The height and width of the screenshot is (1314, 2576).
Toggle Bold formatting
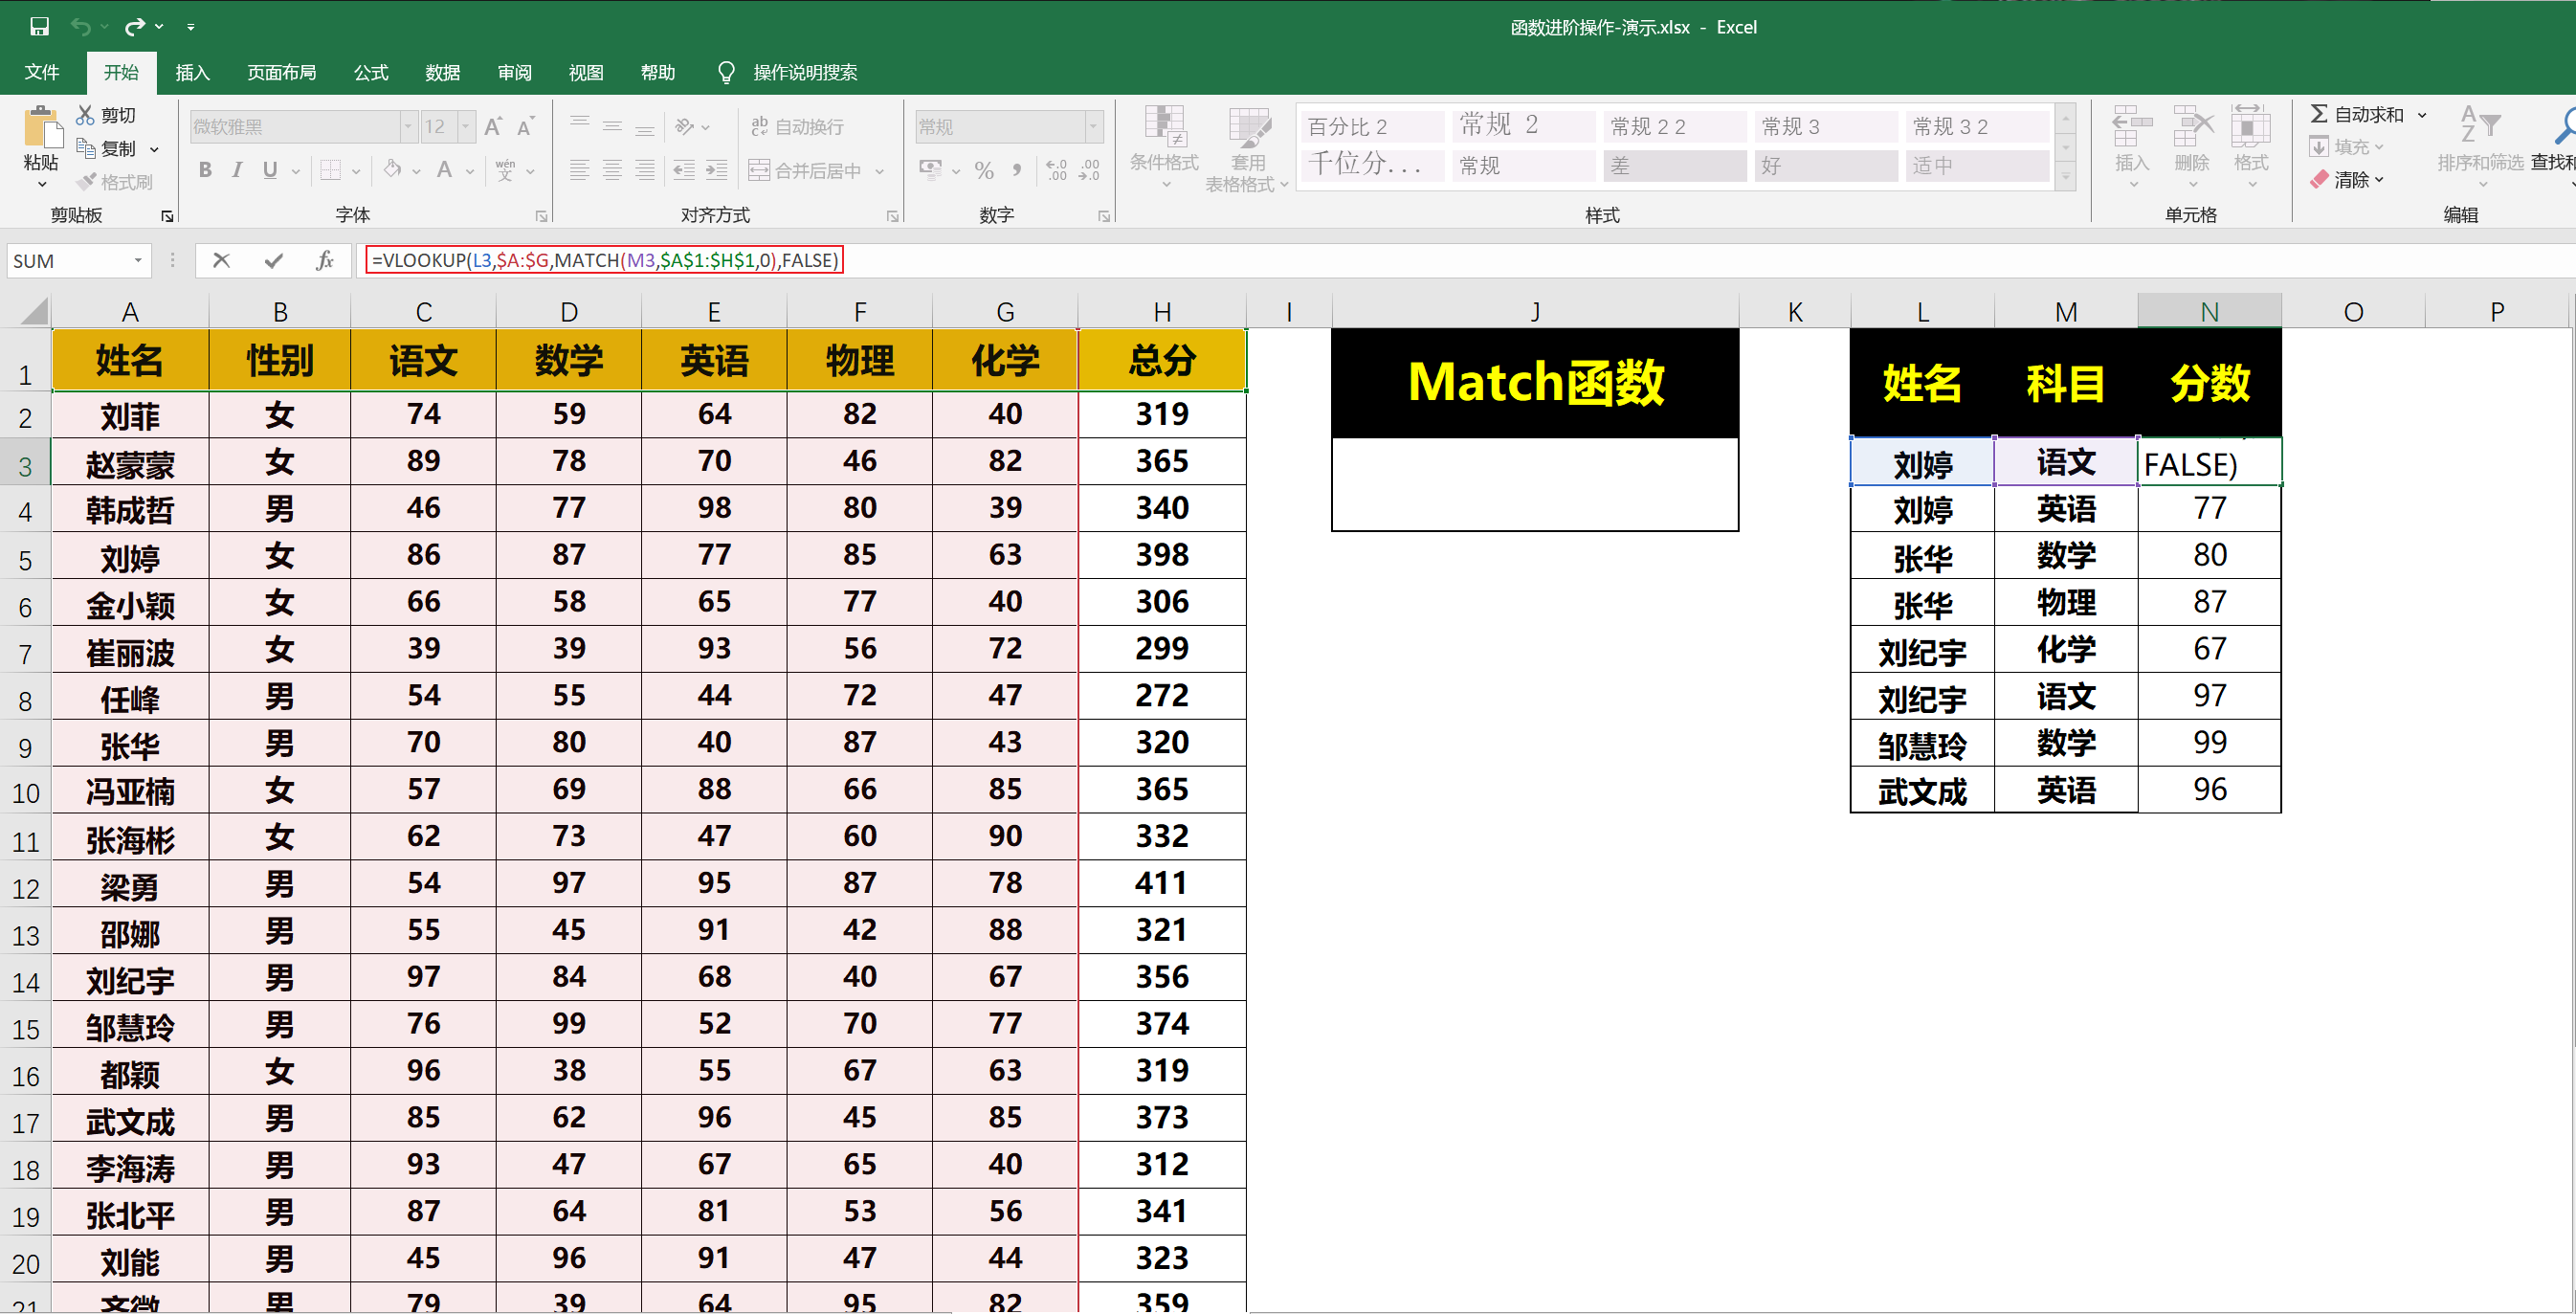coord(205,170)
